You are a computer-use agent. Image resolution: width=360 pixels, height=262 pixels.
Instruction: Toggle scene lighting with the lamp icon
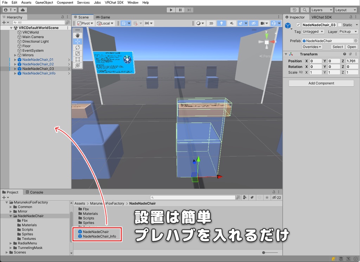[222, 23]
